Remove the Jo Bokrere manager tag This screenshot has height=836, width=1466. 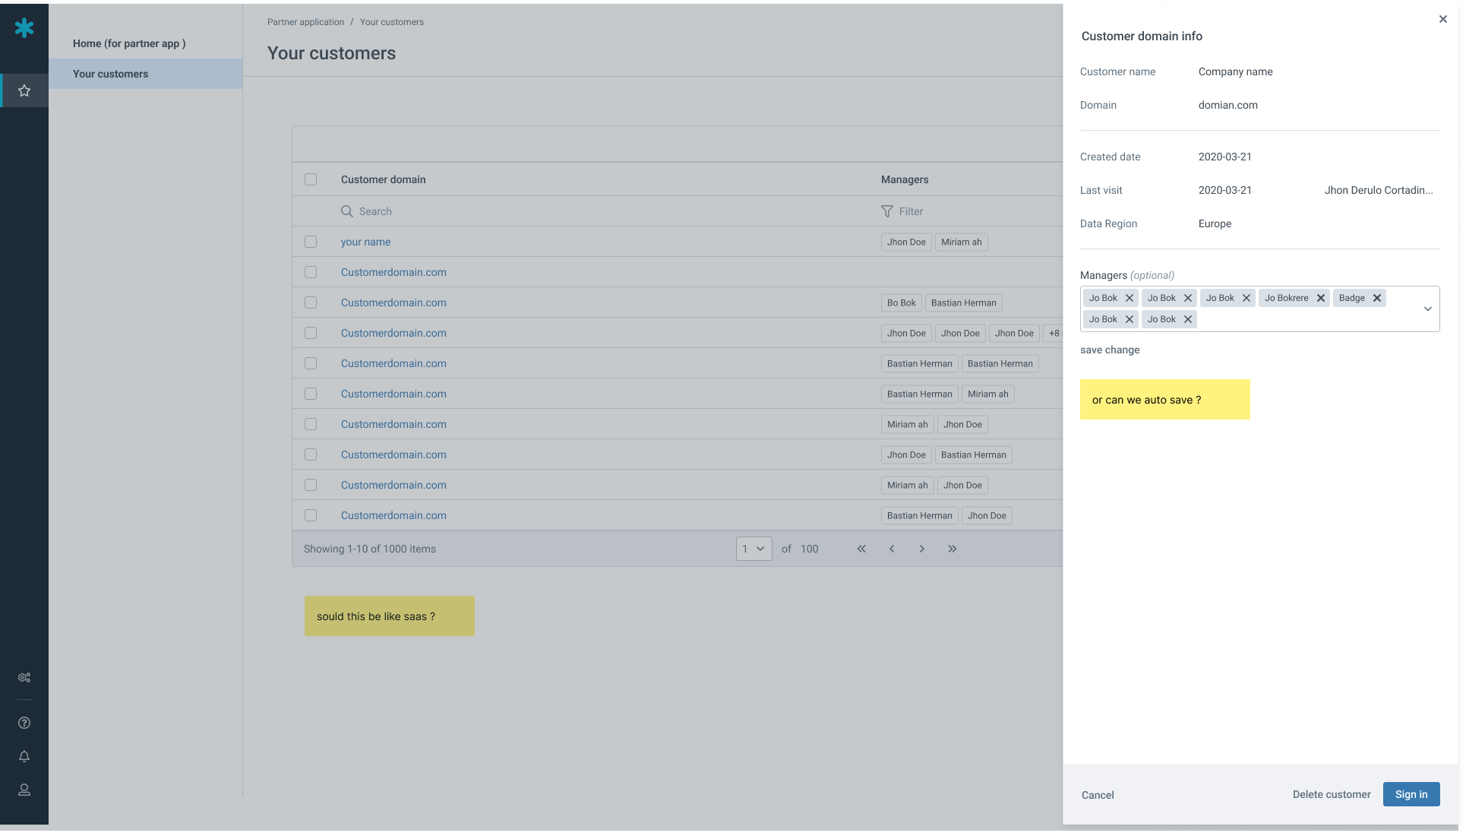1320,298
